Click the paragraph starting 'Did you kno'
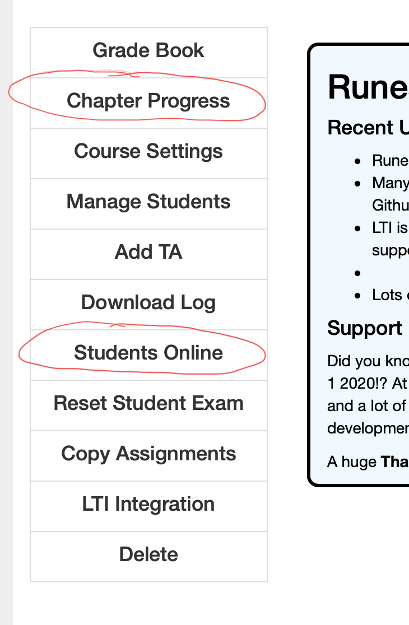This screenshot has height=625, width=409. click(x=368, y=361)
